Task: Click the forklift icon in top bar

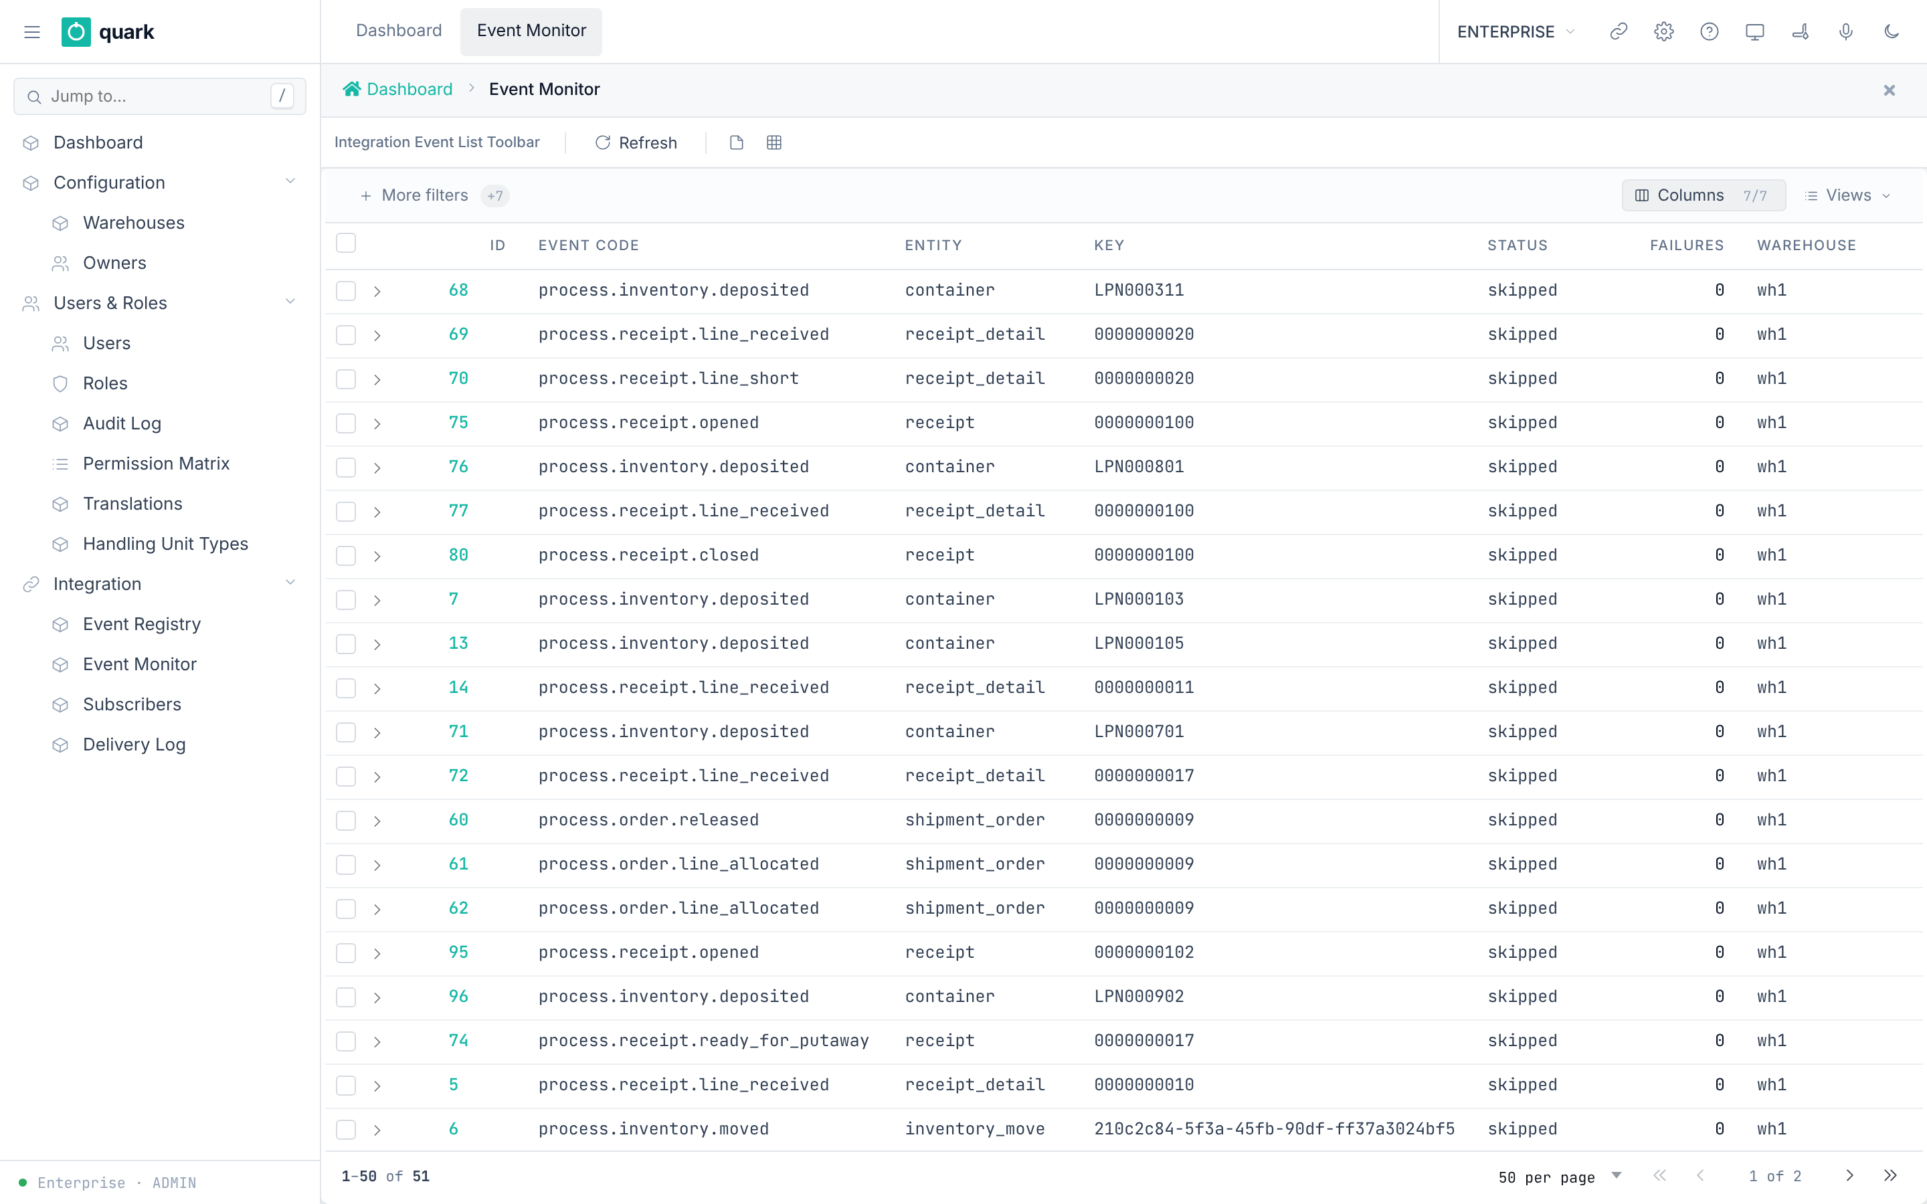Action: click(1801, 32)
